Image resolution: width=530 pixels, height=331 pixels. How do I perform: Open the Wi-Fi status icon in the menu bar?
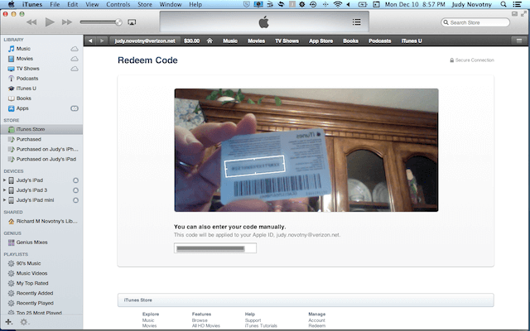(x=337, y=4)
